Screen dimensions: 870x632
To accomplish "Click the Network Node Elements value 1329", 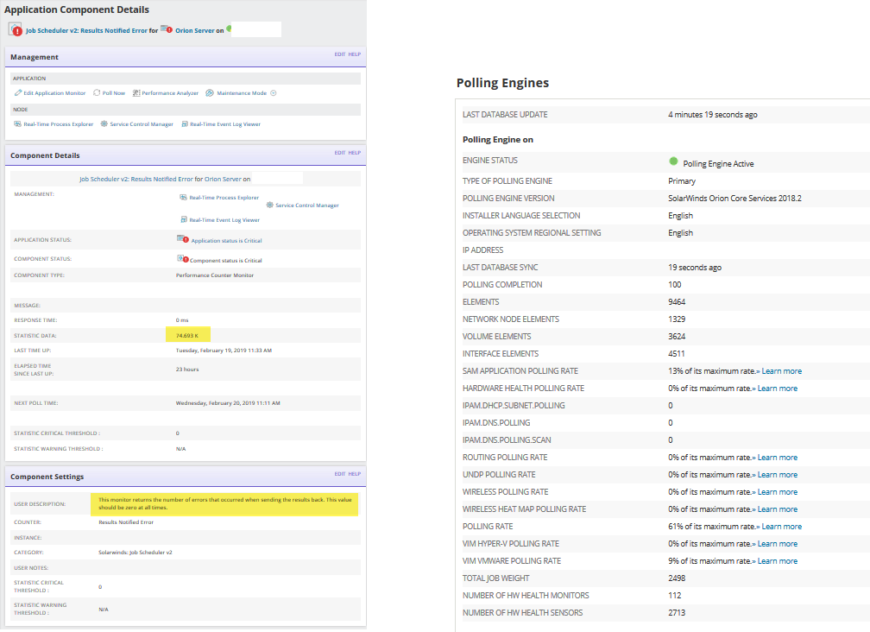I will (x=677, y=319).
